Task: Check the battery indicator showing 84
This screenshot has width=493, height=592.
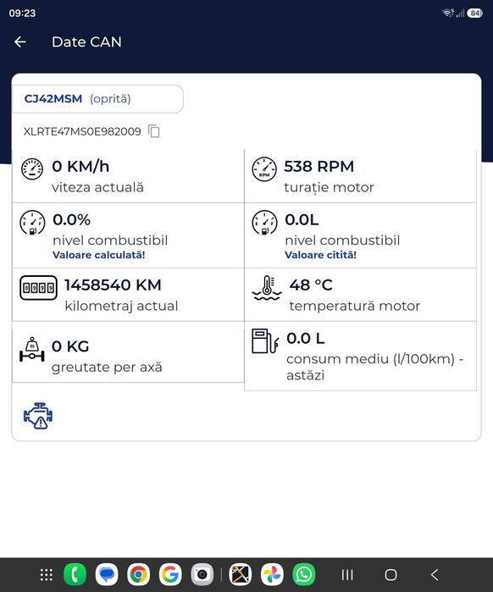Action: coord(475,14)
